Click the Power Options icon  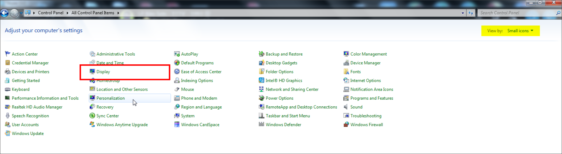pos(261,98)
